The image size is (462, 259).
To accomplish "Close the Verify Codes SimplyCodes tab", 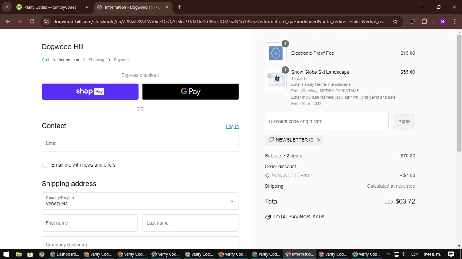I will (87, 7).
